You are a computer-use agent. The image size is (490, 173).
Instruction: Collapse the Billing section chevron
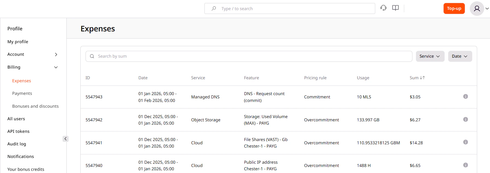56,67
